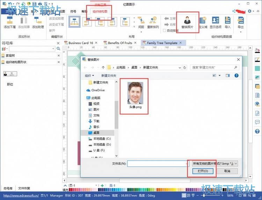
Task: Click the refresh icon beside address bar
Action: [x=185, y=68]
